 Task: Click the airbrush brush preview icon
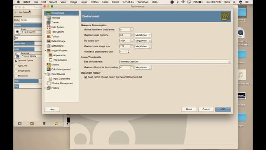click(x=17, y=32)
